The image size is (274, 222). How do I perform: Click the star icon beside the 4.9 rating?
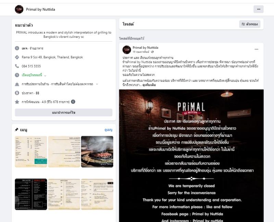(x=17, y=102)
